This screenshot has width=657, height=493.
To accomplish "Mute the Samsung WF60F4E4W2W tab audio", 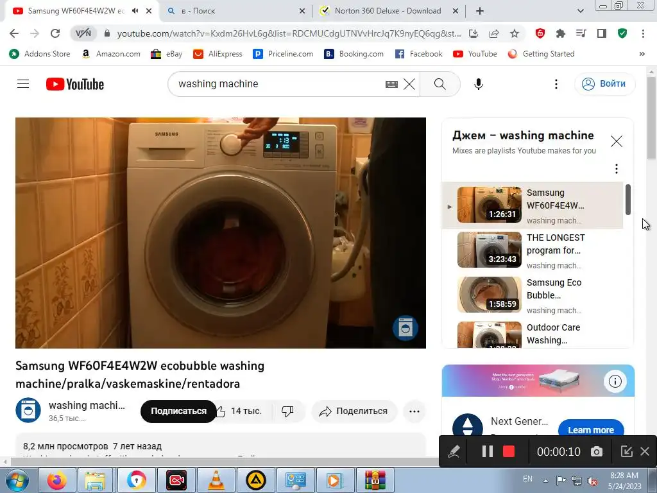I will click(x=135, y=11).
